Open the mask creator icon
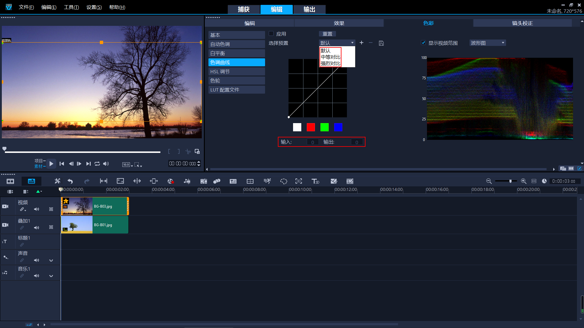 click(284, 181)
